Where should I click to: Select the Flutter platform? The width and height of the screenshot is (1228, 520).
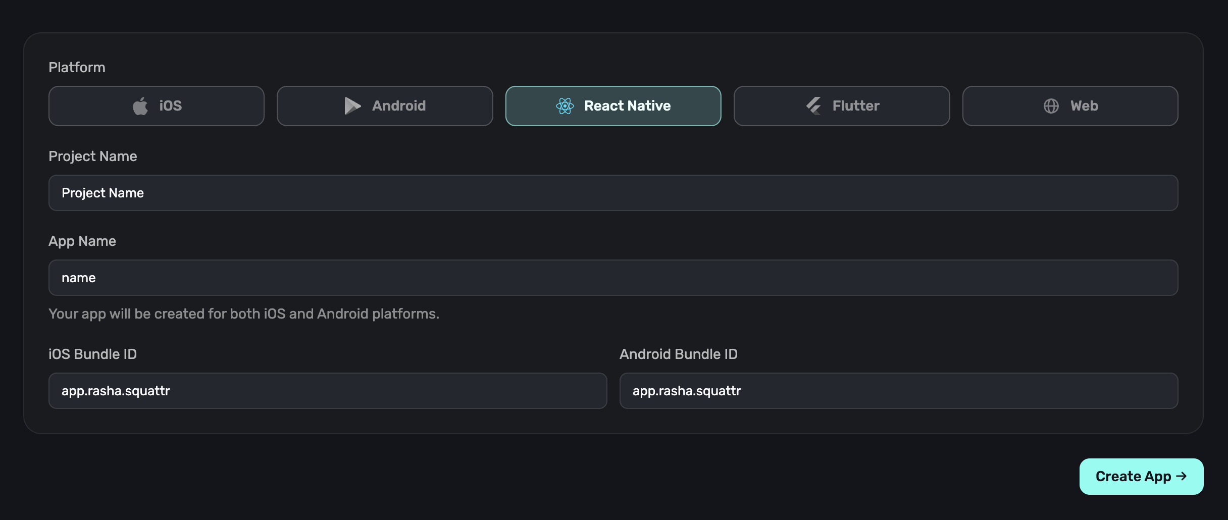pos(841,106)
